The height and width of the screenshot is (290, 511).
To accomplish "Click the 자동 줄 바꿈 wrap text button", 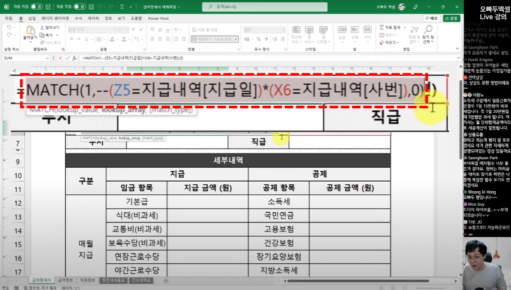I will pyautogui.click(x=205, y=29).
